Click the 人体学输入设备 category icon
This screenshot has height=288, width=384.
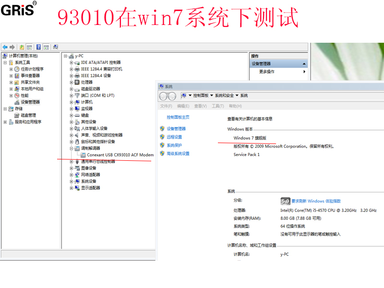point(77,129)
